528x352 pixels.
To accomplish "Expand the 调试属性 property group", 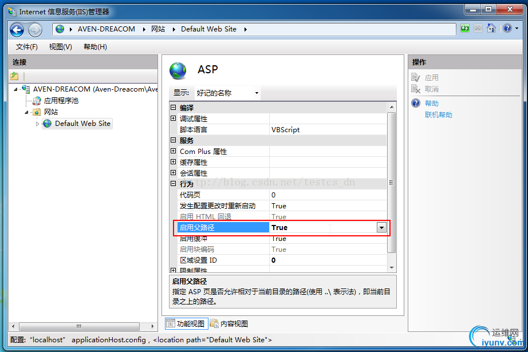I will [173, 118].
